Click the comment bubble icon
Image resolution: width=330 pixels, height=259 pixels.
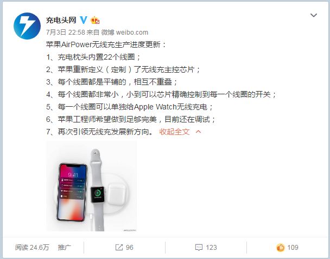(x=199, y=248)
